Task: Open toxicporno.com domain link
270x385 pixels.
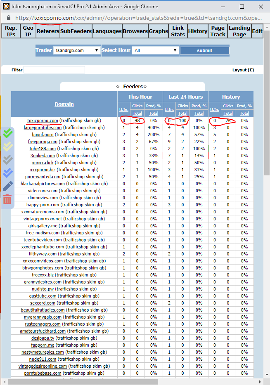Action: click(43, 120)
